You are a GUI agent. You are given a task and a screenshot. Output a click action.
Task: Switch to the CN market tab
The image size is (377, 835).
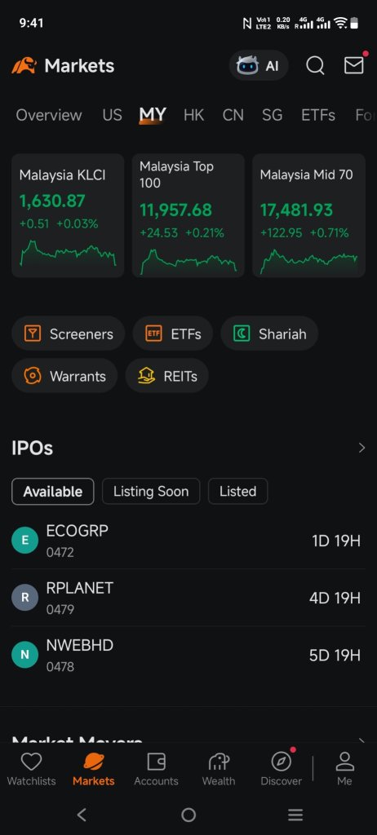[x=233, y=115]
